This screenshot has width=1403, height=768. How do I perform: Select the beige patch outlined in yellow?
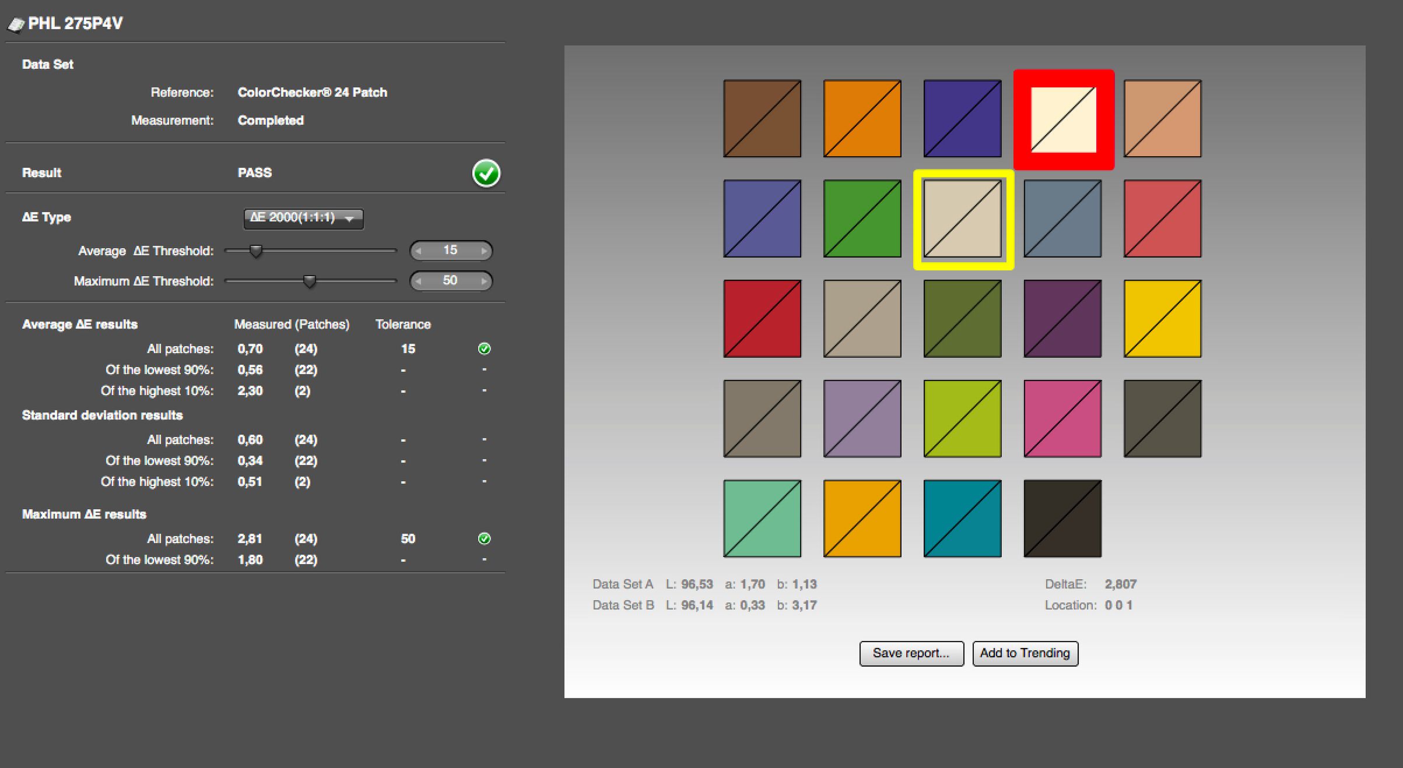(963, 220)
